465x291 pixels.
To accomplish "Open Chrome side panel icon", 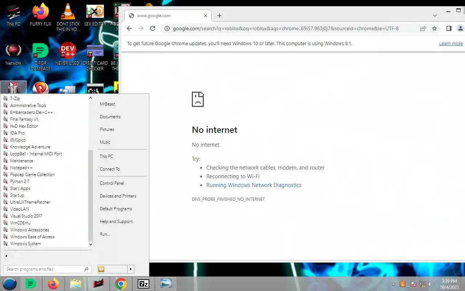I will [x=449, y=28].
